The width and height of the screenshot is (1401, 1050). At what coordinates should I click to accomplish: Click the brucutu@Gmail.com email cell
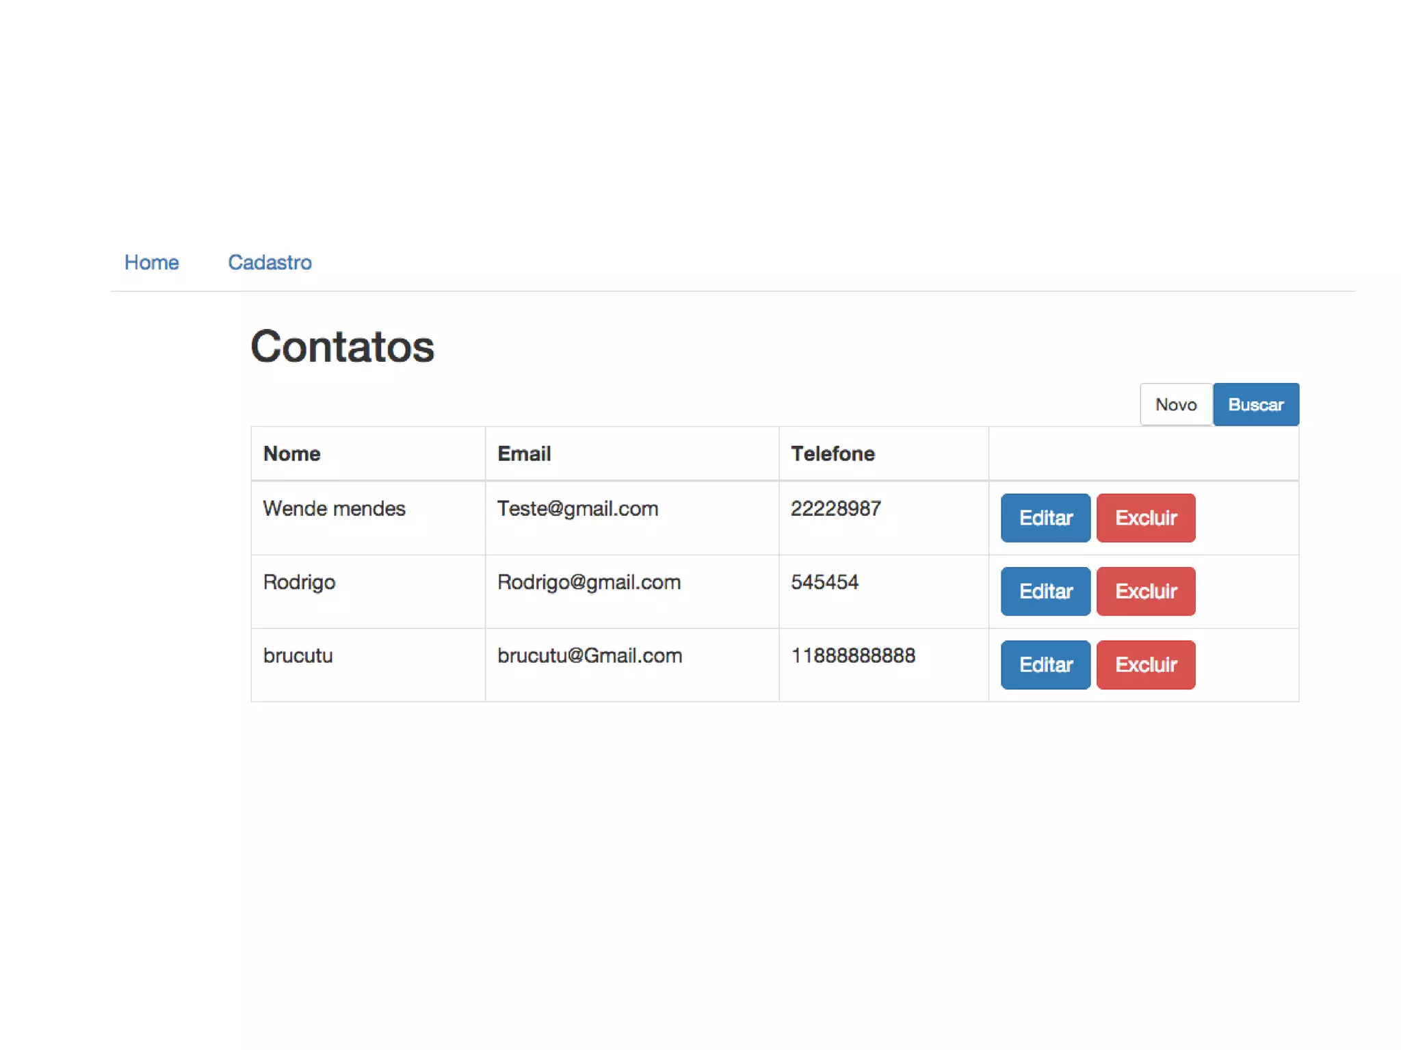589,655
